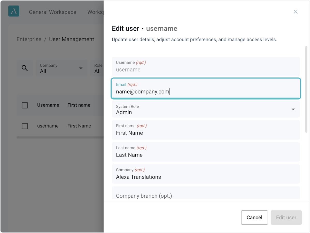Open the Company filter dropdown
The height and width of the screenshot is (233, 310).
61,68
